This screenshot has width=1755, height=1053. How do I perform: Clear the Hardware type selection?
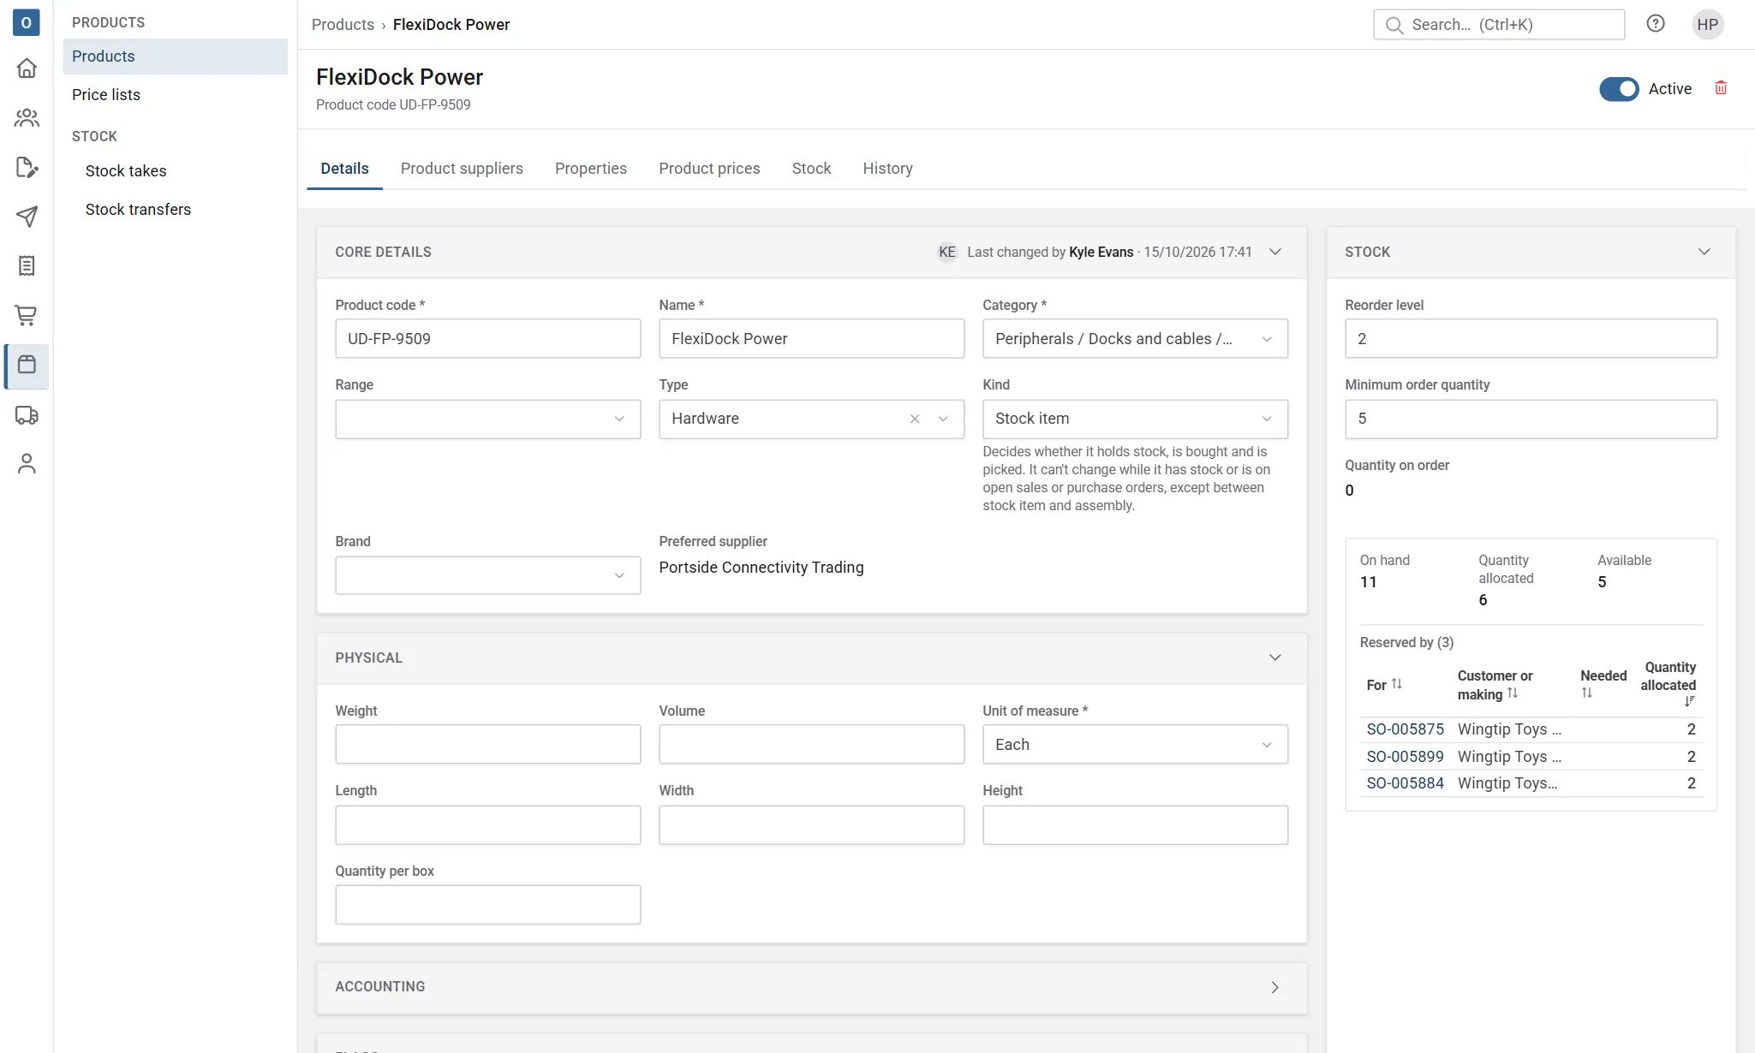(915, 419)
